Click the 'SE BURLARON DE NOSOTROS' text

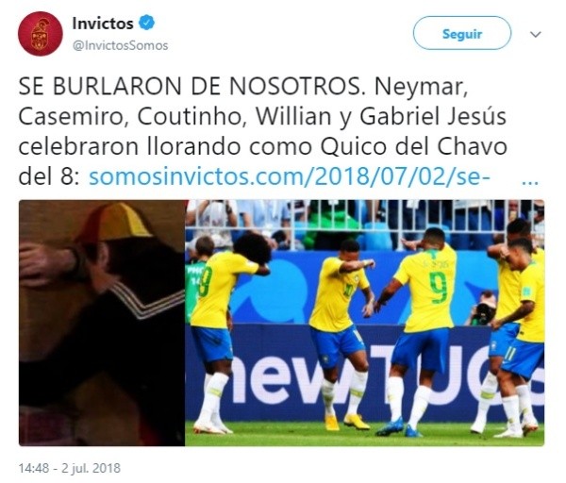click(x=190, y=87)
